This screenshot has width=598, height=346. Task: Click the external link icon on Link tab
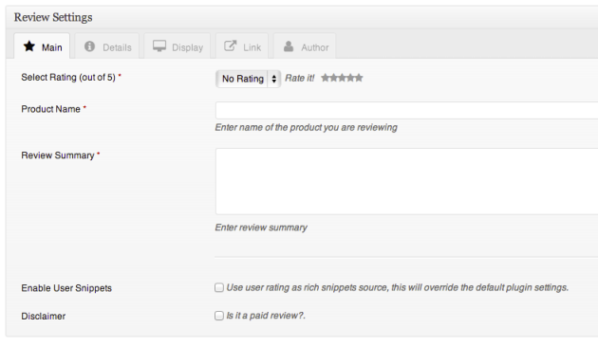point(230,46)
